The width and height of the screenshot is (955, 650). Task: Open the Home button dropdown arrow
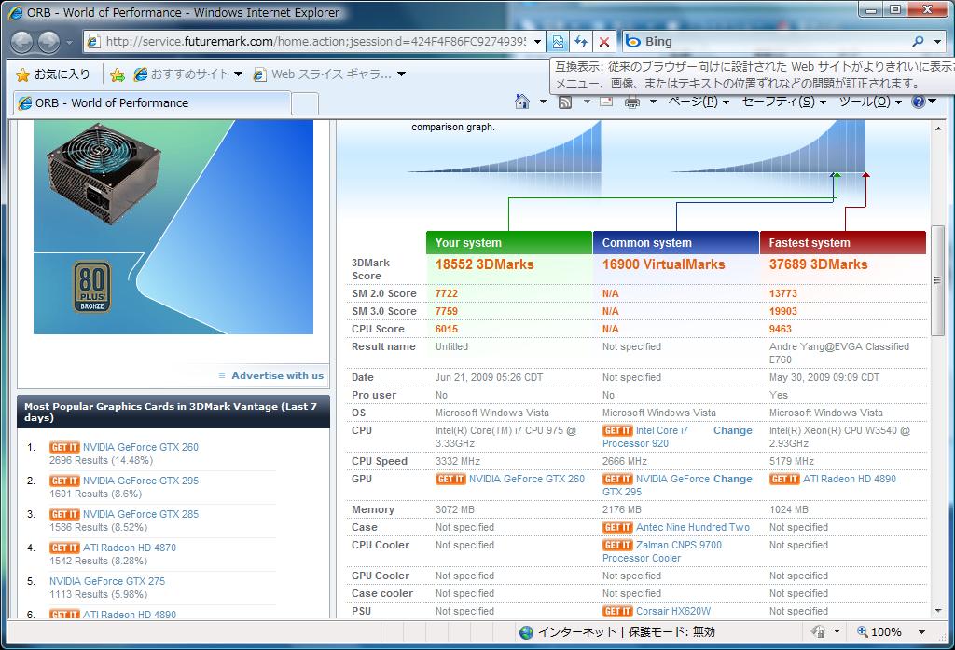pos(543,102)
